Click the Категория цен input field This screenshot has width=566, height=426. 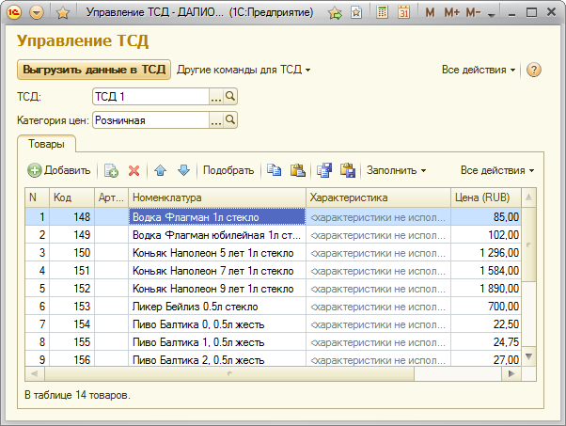pos(150,120)
